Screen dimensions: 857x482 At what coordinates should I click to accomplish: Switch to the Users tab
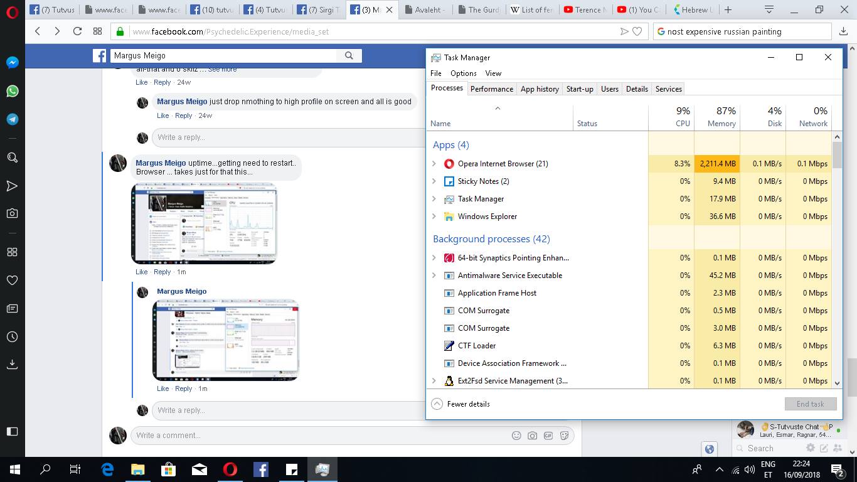[x=610, y=89]
